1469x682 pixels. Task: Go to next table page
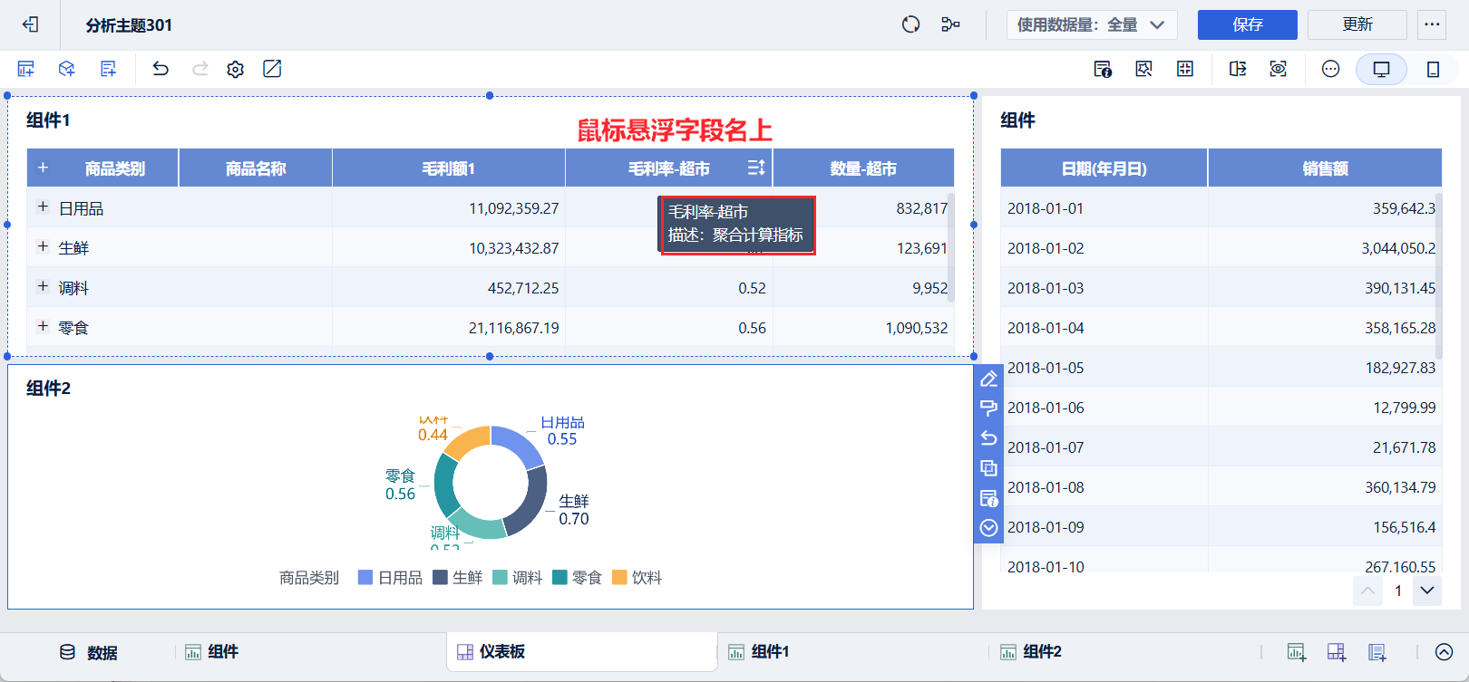pyautogui.click(x=1427, y=591)
